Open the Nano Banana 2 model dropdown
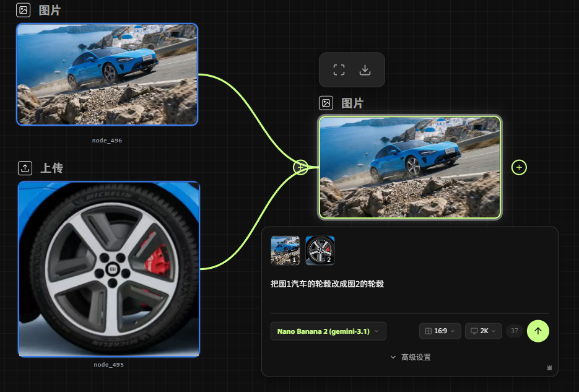This screenshot has width=579, height=392. click(328, 331)
